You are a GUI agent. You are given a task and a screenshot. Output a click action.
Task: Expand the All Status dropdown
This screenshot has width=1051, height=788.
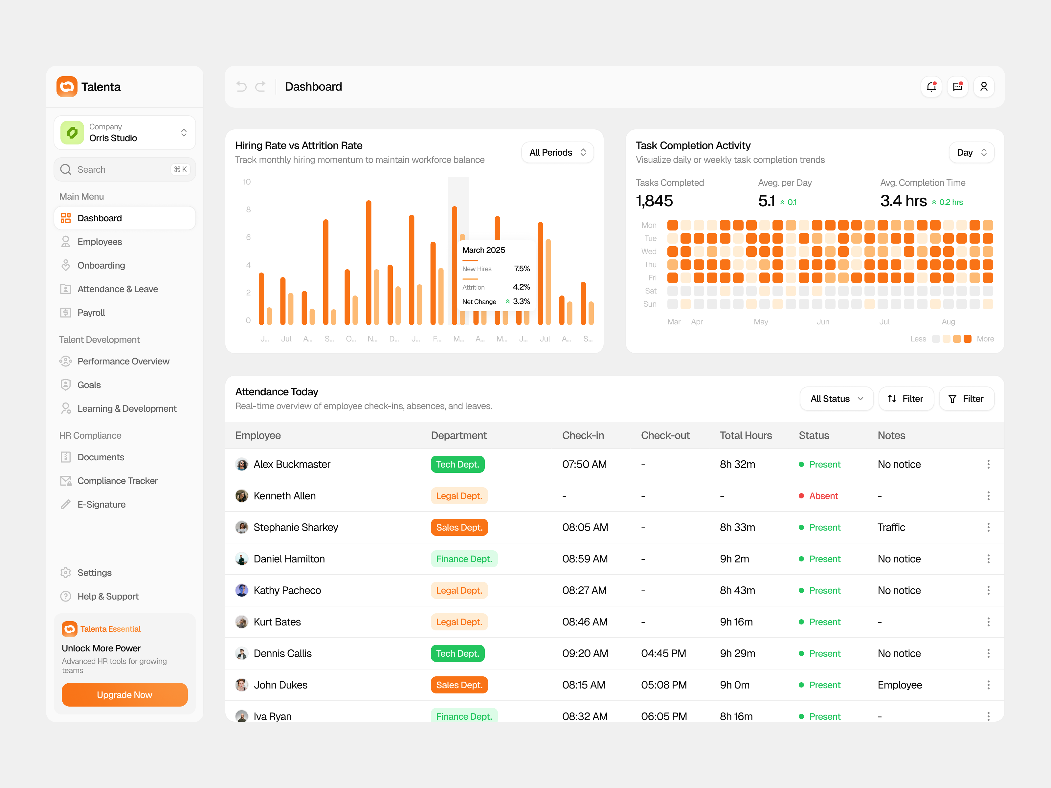[x=836, y=399]
